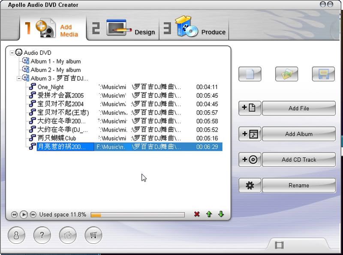This screenshot has height=255, width=343.
Task: Select the Album 3 tree entry
Action: (59, 78)
